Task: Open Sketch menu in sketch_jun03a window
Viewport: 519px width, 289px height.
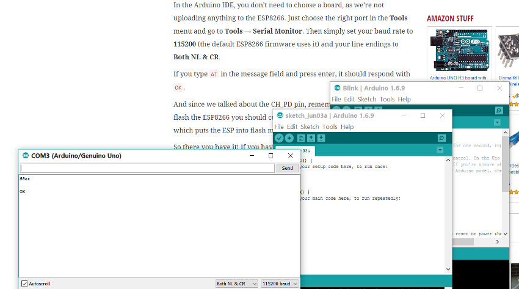Action: point(310,127)
